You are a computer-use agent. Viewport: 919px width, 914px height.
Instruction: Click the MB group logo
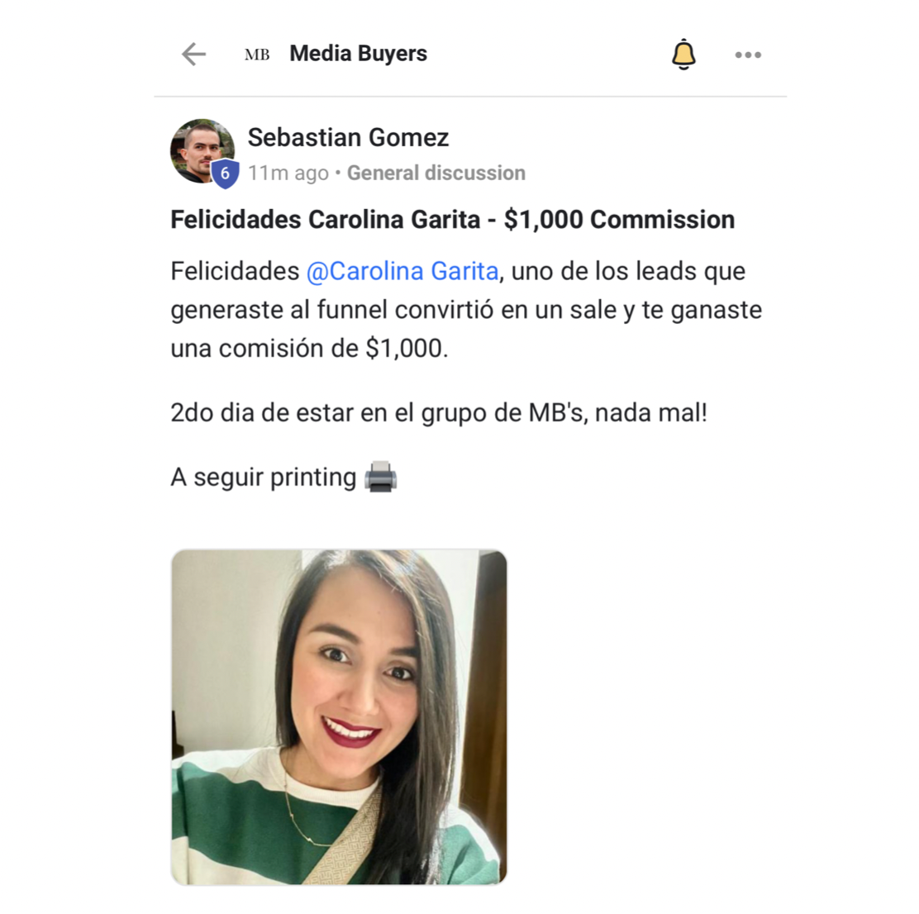257,55
